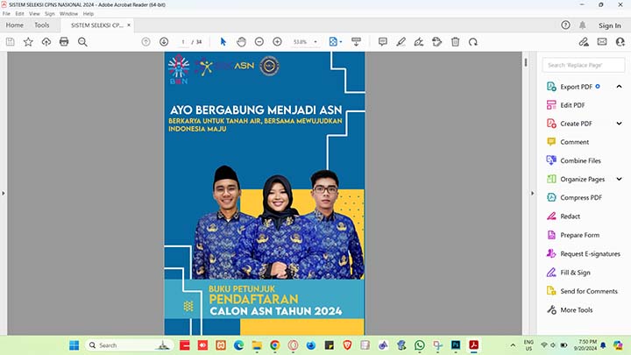631x355 pixels.
Task: Click the zoom in plus icon
Action: point(277,41)
